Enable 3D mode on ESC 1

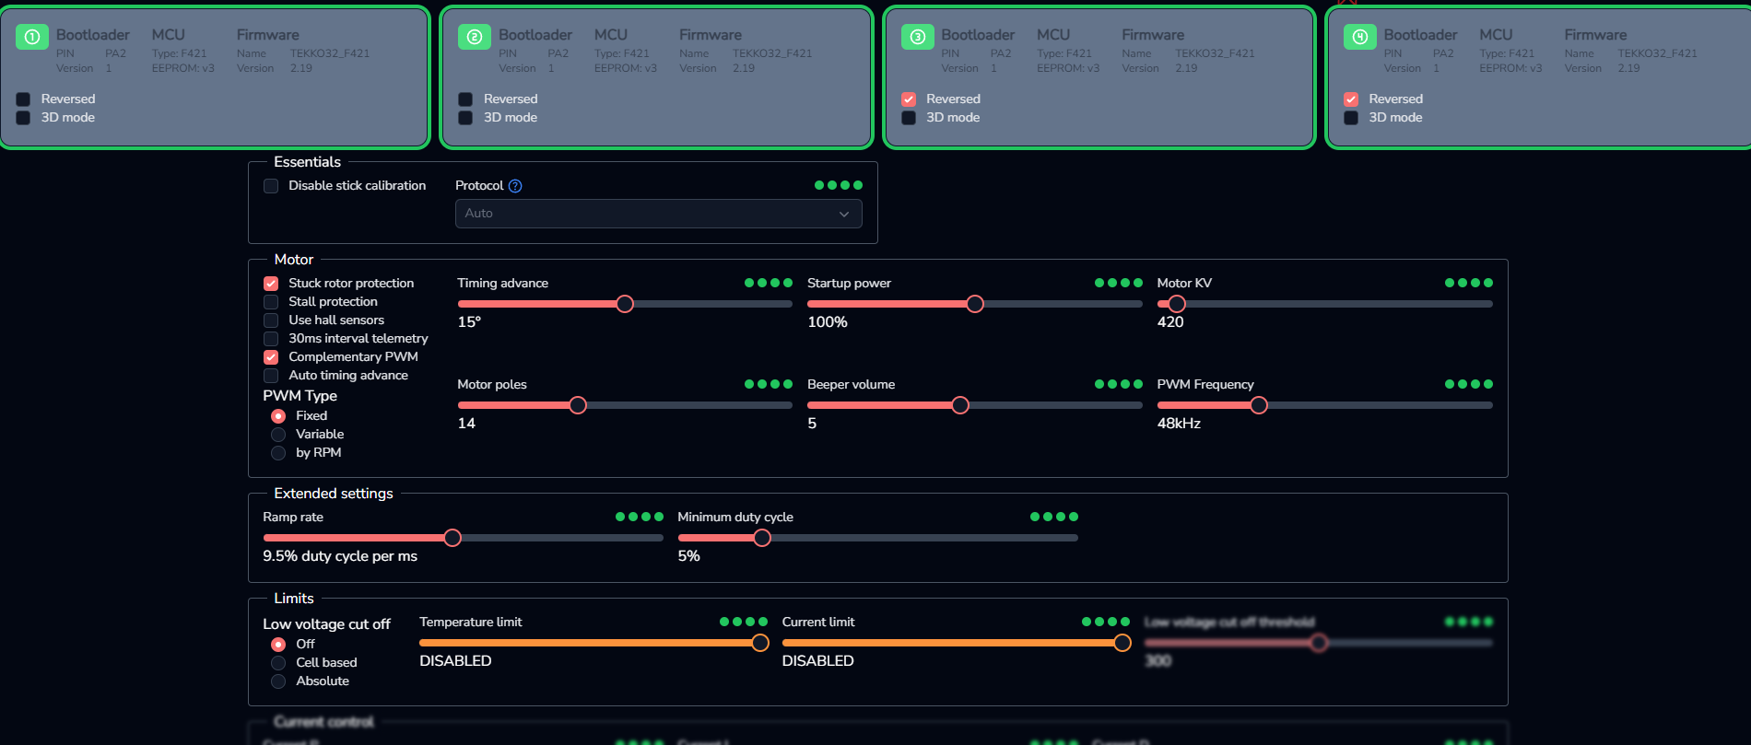coord(23,118)
